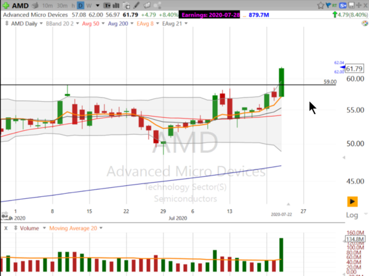The image size is (369, 276).
Task: Open the Moving Average 20 volume settings
Action: point(74,228)
